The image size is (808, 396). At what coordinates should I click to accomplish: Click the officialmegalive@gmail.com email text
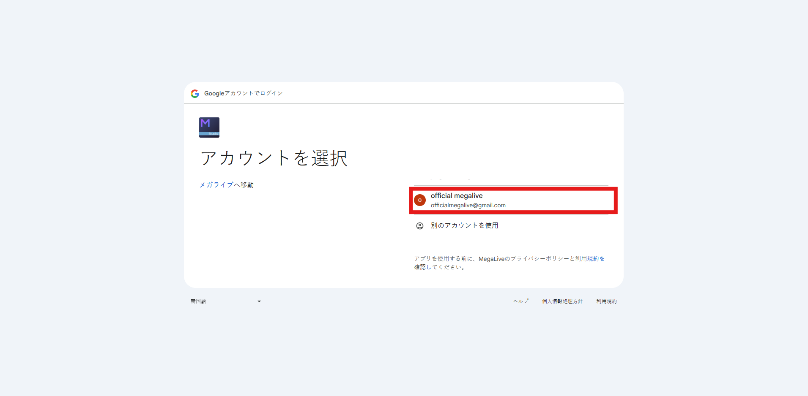468,205
